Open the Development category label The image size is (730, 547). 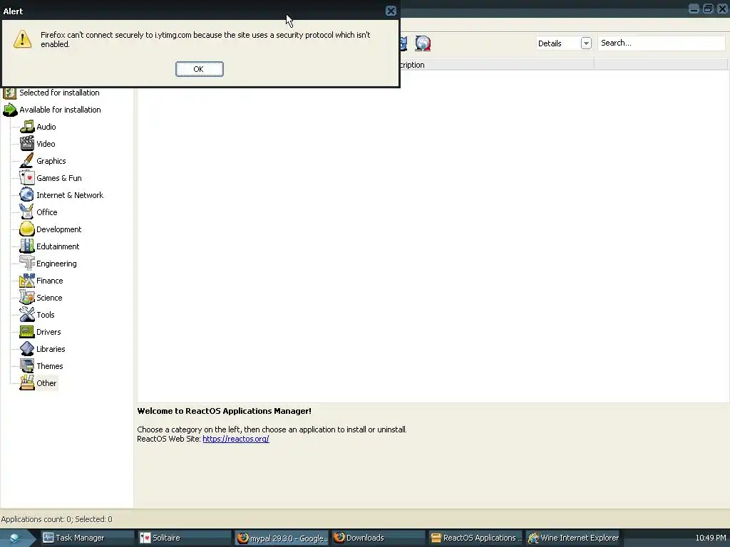pyautogui.click(x=58, y=229)
